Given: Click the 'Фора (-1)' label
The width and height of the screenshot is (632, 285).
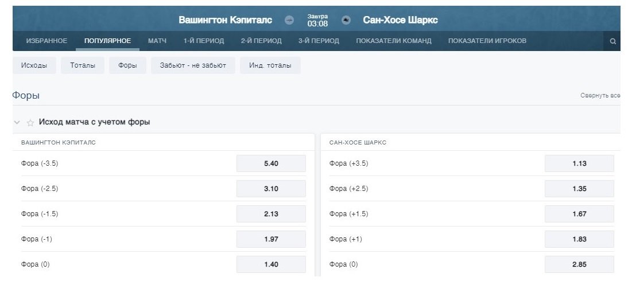Looking at the screenshot, I should point(36,239).
